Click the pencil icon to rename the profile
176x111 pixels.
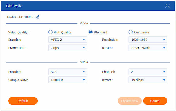(38, 17)
